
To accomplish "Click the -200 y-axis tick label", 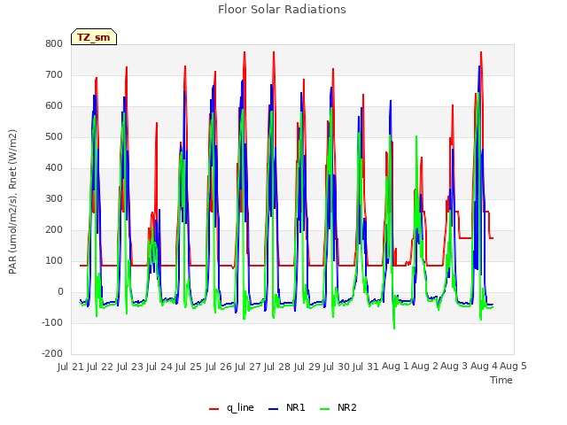I will point(52,353).
